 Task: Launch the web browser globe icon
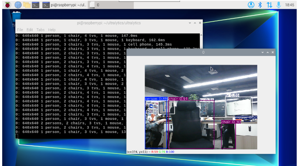[18, 5]
